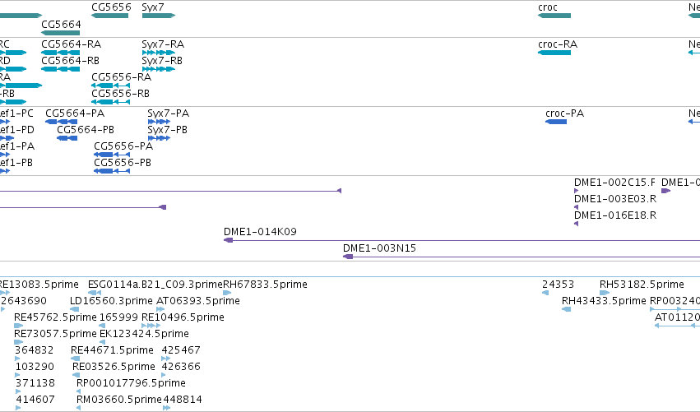Click the 371138 EST label
The image size is (700, 412).
35,383
